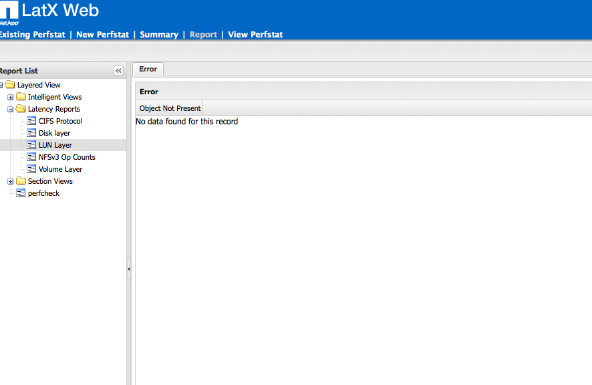The image size is (592, 385).
Task: Open View Perfstat menu item
Action: point(255,34)
